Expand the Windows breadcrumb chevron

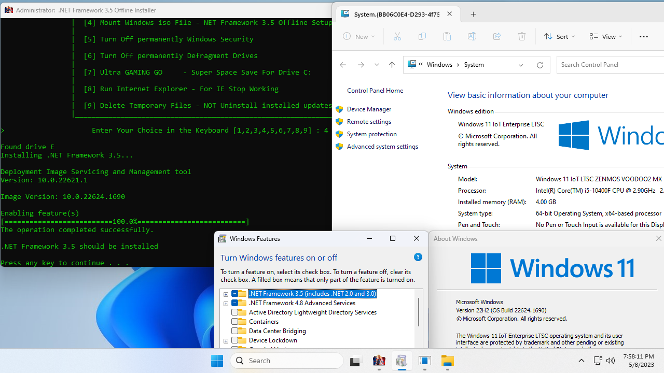458,65
